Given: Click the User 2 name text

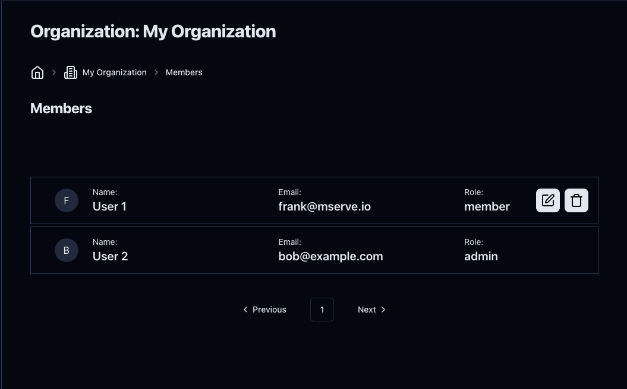Looking at the screenshot, I should point(111,256).
